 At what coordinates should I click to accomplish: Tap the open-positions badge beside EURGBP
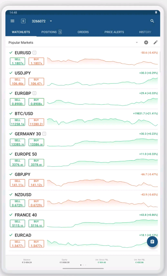34,93
